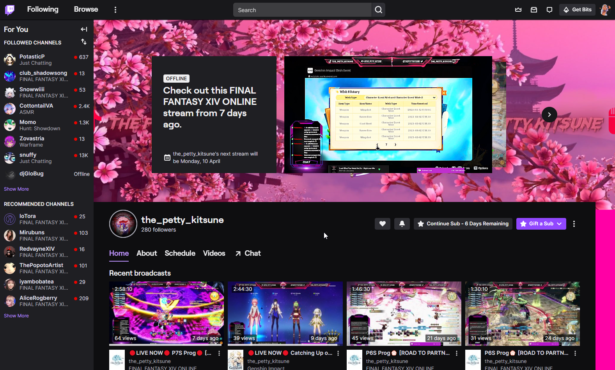Go to next carousel slide arrow
The width and height of the screenshot is (615, 370).
point(549,115)
